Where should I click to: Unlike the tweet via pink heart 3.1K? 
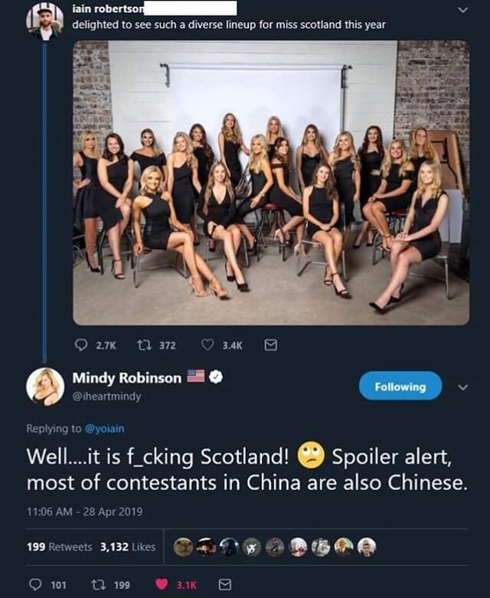(x=162, y=584)
